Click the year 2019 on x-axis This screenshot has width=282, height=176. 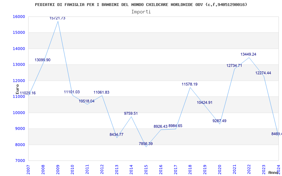[x=205, y=169]
